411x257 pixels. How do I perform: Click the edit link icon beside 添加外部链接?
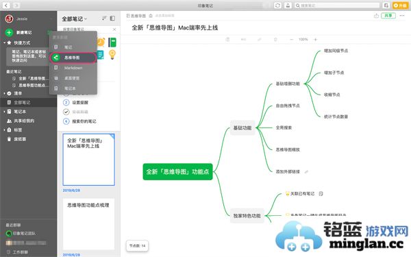click(x=306, y=172)
